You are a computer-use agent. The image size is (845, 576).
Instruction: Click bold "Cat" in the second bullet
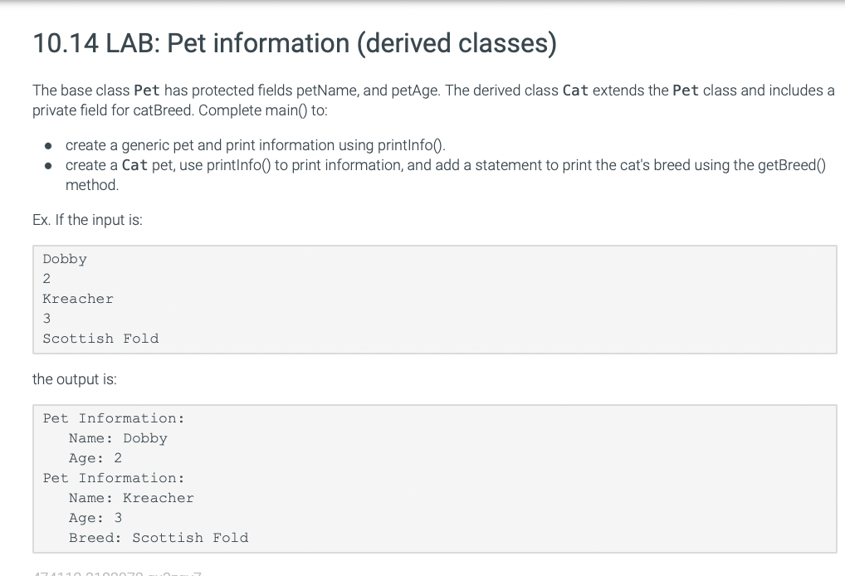click(x=134, y=165)
